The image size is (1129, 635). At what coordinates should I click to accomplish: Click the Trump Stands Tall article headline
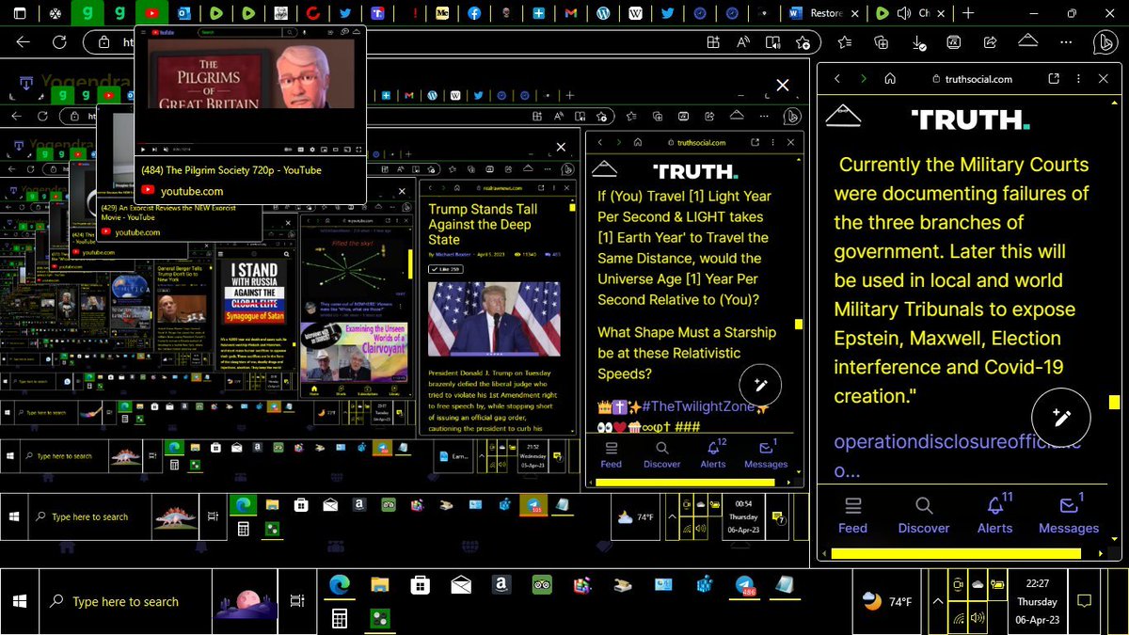point(483,224)
